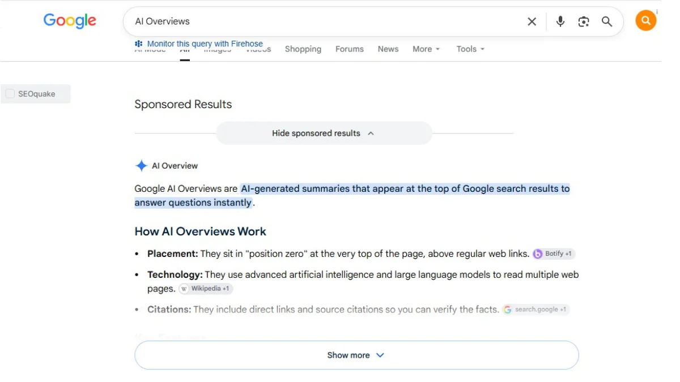Toggle the SEOquake checkbox
The image size is (680, 382).
10,94
